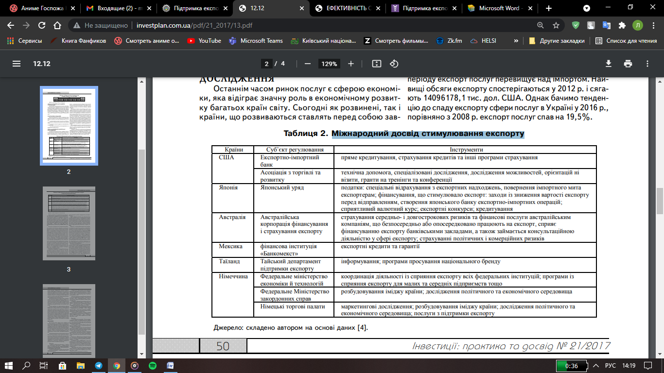This screenshot has width=664, height=373.
Task: Open Windows taskbar search
Action: pyautogui.click(x=26, y=366)
